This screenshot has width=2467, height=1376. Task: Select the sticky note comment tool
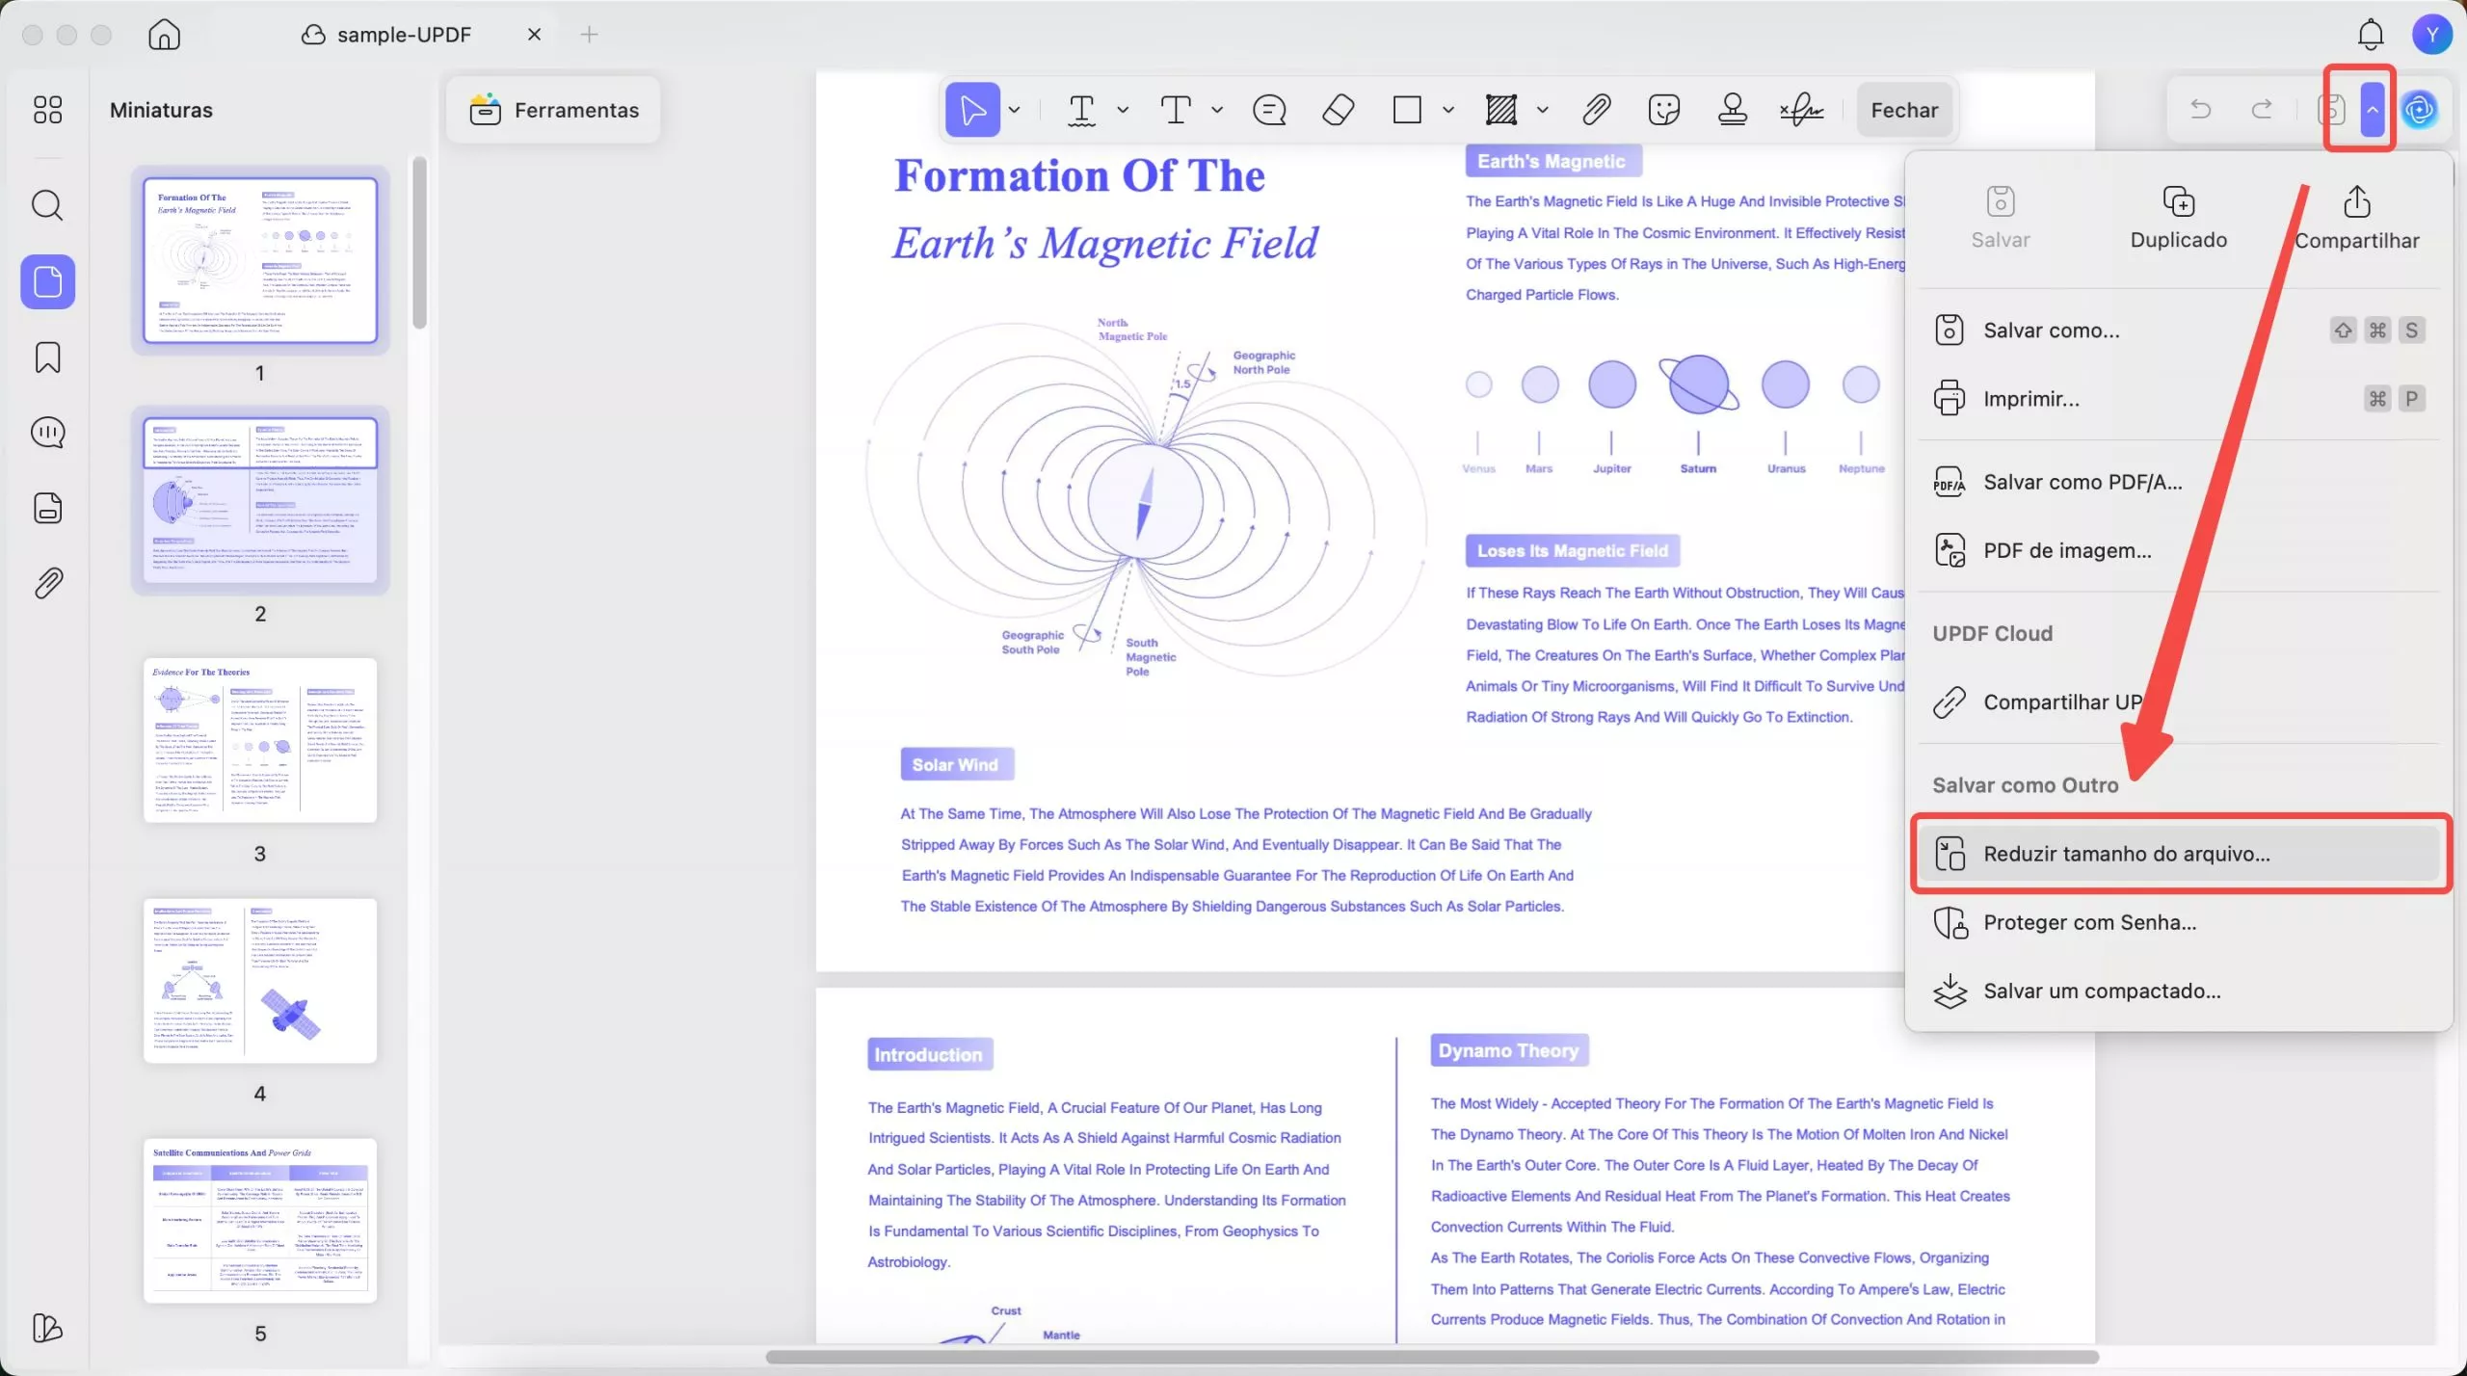pos(1269,110)
